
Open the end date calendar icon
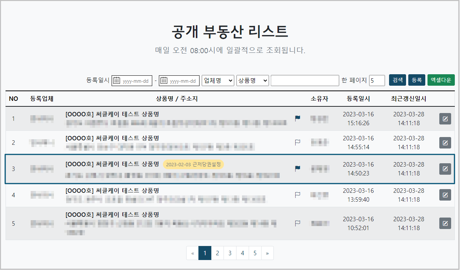point(164,81)
